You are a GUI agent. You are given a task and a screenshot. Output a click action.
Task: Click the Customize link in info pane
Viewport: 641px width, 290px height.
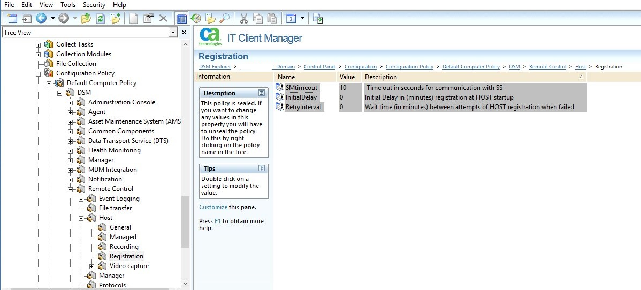[213, 207]
